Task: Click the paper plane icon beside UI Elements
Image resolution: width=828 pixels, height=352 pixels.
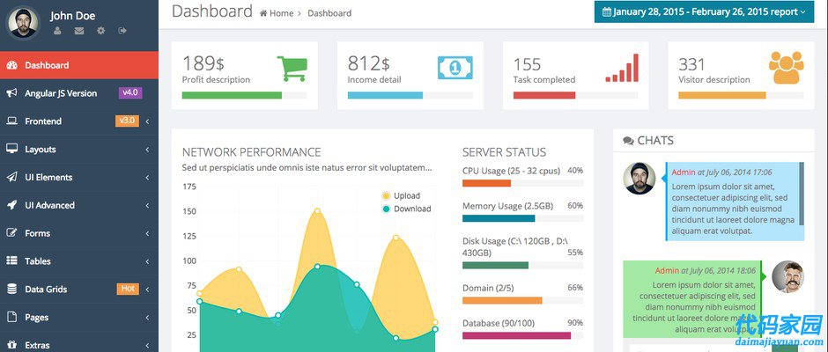Action: click(x=11, y=177)
